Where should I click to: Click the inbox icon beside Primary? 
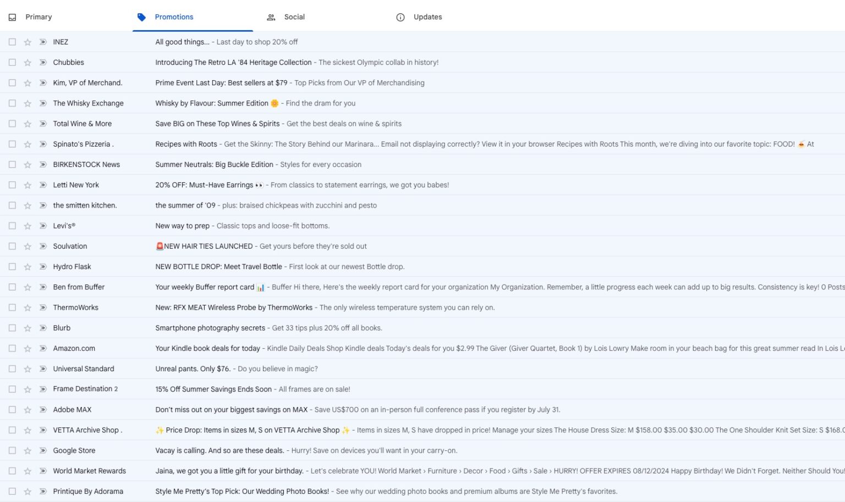[x=12, y=17]
